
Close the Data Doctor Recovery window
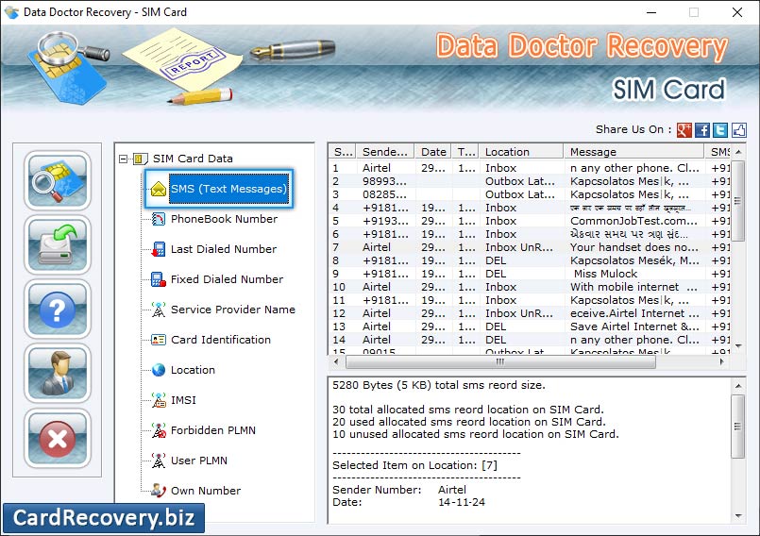point(737,12)
